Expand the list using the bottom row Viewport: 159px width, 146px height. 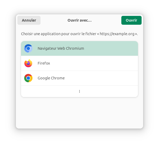click(x=79, y=91)
